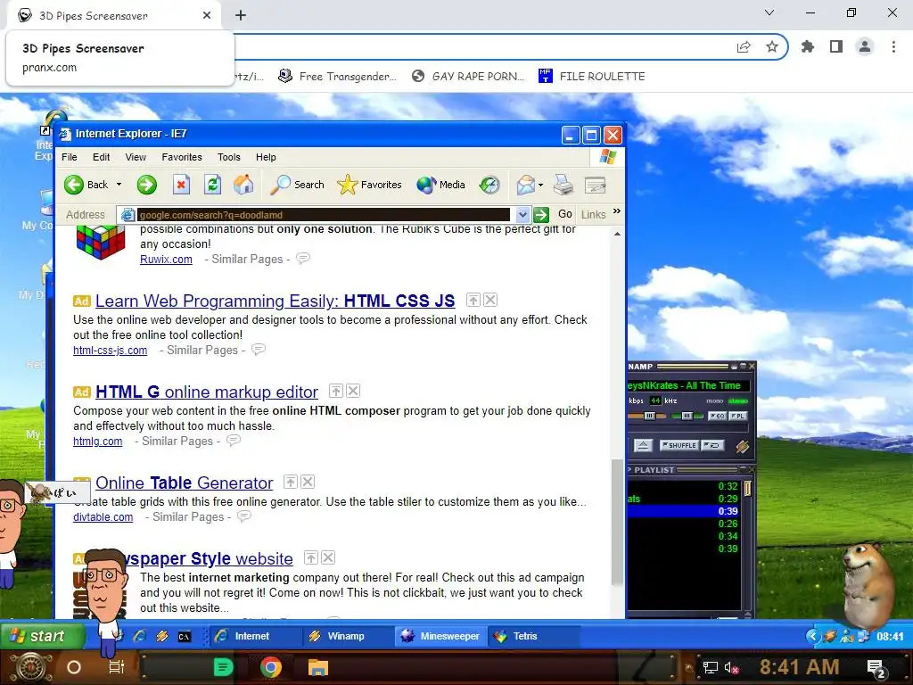Open Chrome three-dot menu
This screenshot has width=913, height=685.
pyautogui.click(x=893, y=46)
